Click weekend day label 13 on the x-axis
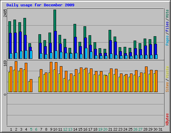The height and width of the screenshot is (133, 171). pyautogui.click(x=70, y=129)
